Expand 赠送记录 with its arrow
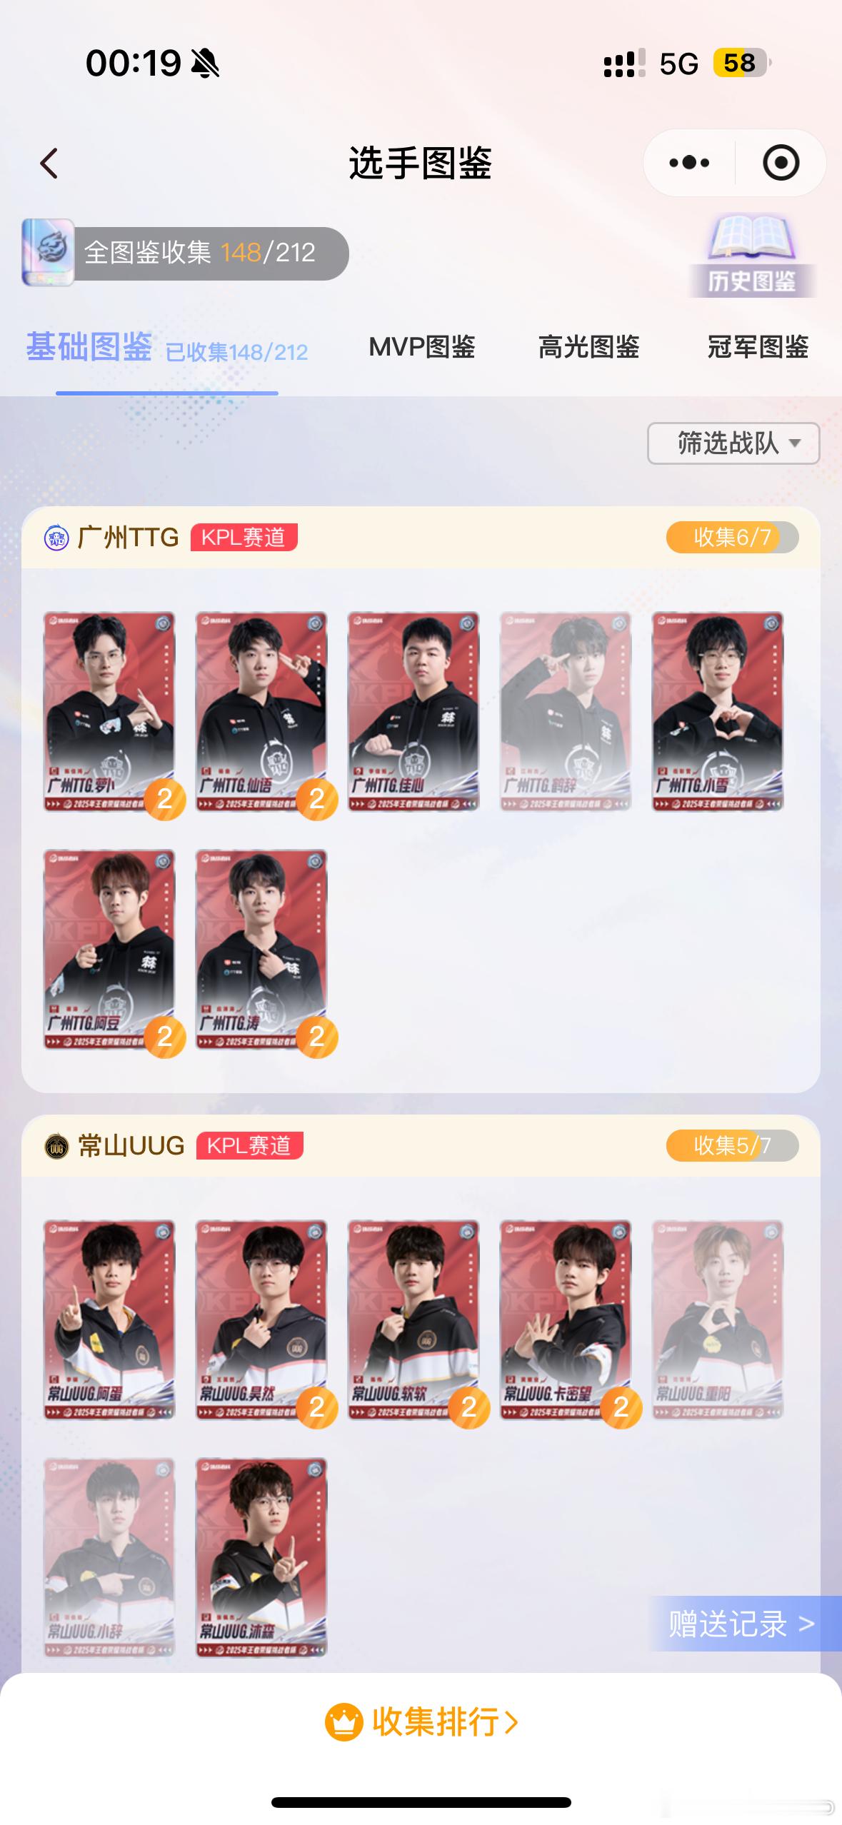Screen dimensions: 842x1825 click(x=806, y=1624)
